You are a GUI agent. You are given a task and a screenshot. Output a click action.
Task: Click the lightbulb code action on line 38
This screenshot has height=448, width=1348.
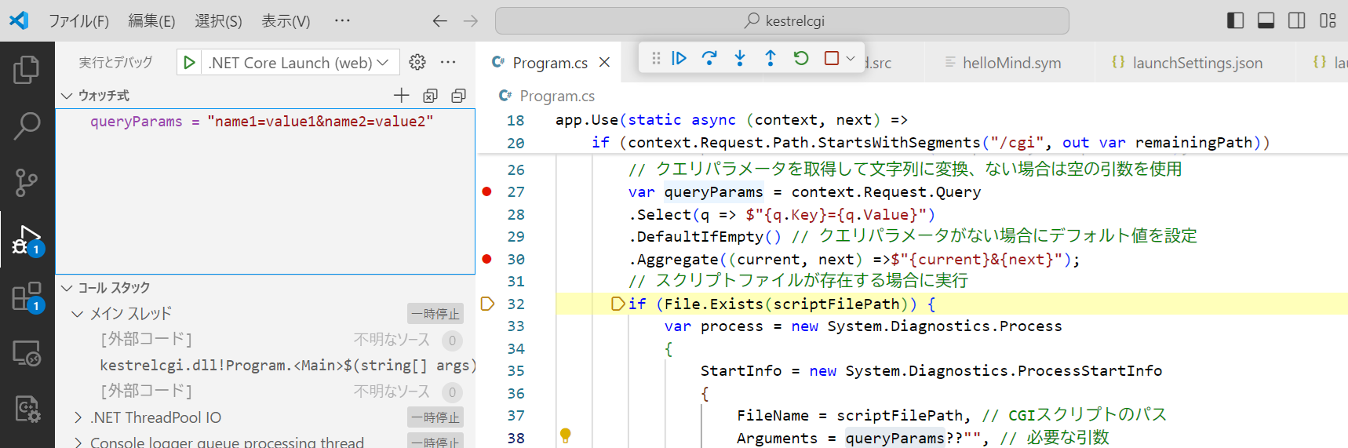[565, 435]
